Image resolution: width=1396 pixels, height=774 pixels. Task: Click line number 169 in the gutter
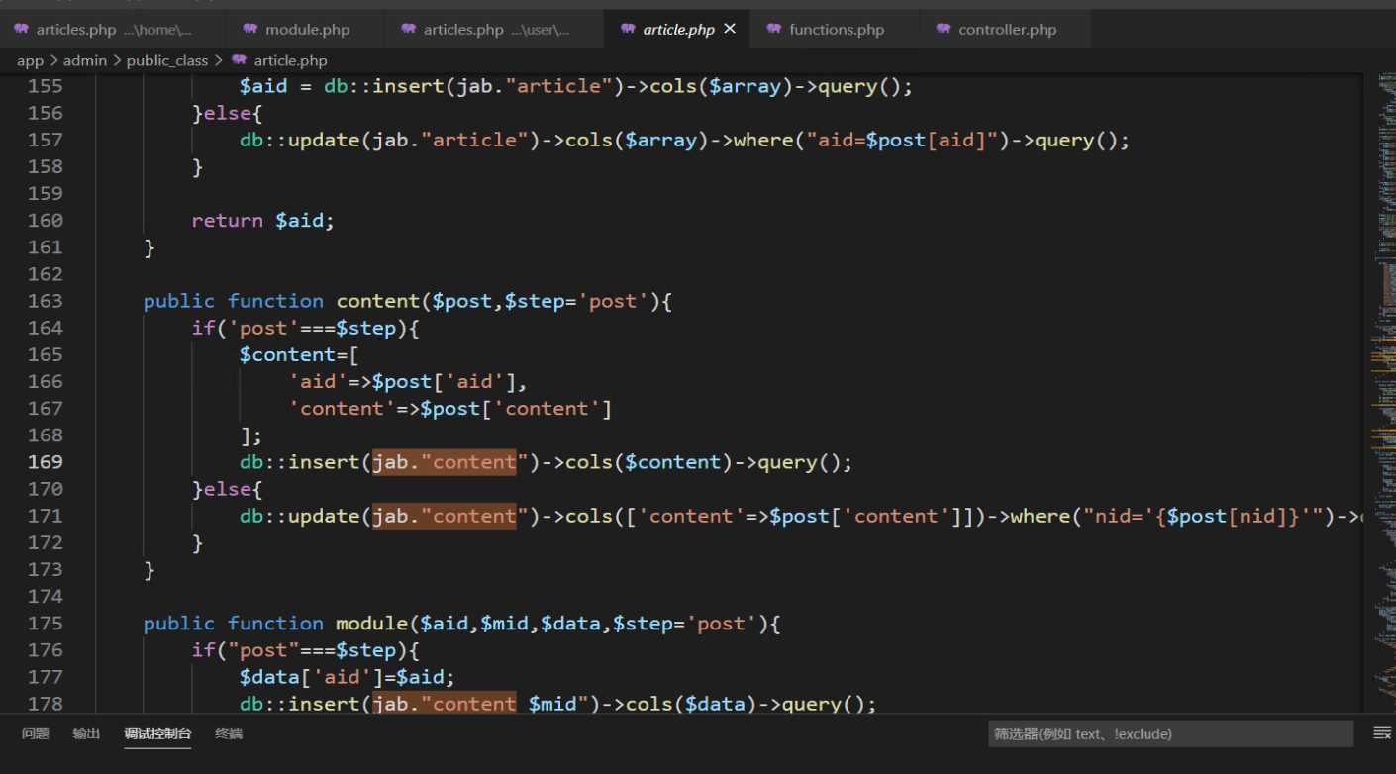(x=46, y=462)
